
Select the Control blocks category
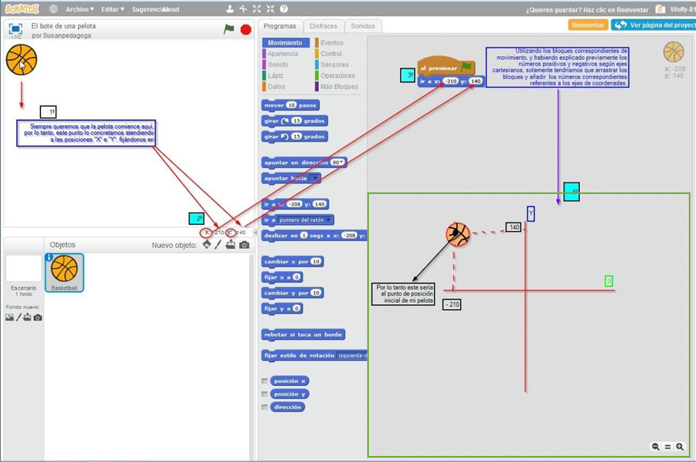click(x=331, y=53)
